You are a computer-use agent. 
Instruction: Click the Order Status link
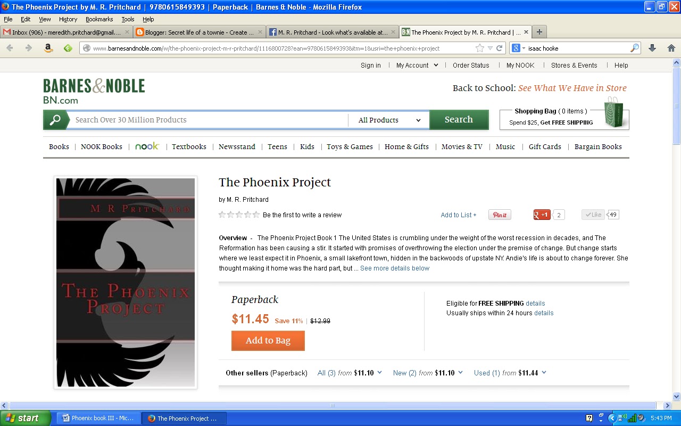coord(471,65)
